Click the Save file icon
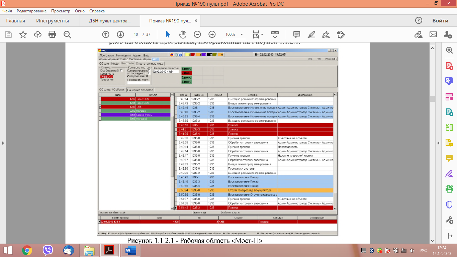This screenshot has height=257, width=457. click(x=8, y=34)
